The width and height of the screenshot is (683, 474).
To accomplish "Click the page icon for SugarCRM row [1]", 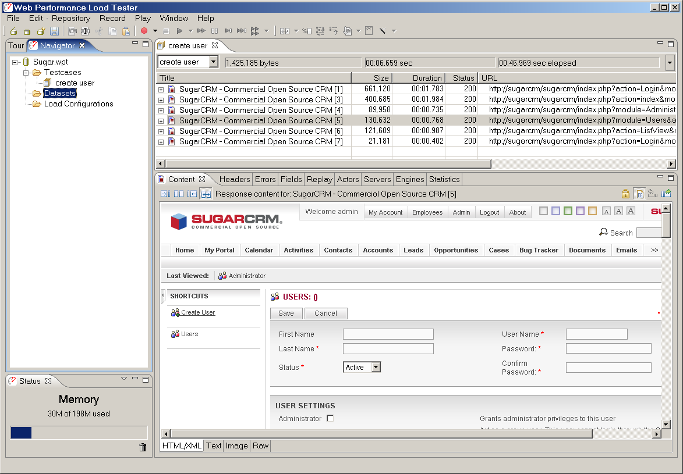I will coord(172,89).
